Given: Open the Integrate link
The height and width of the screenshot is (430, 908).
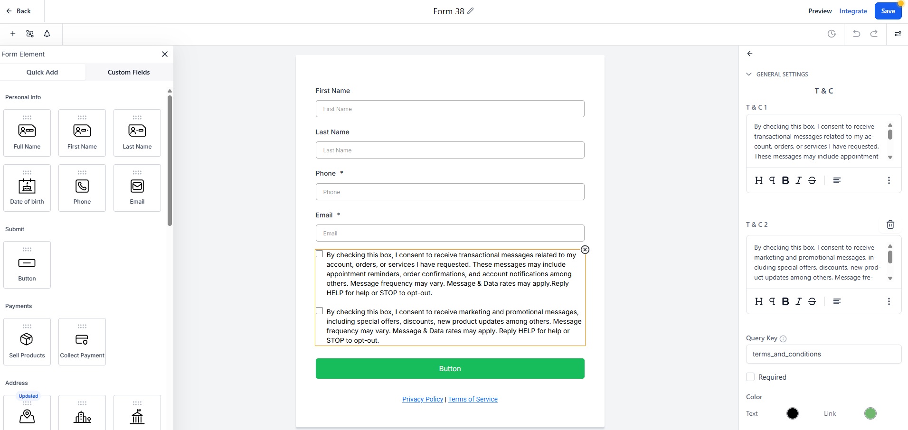Looking at the screenshot, I should [x=853, y=11].
